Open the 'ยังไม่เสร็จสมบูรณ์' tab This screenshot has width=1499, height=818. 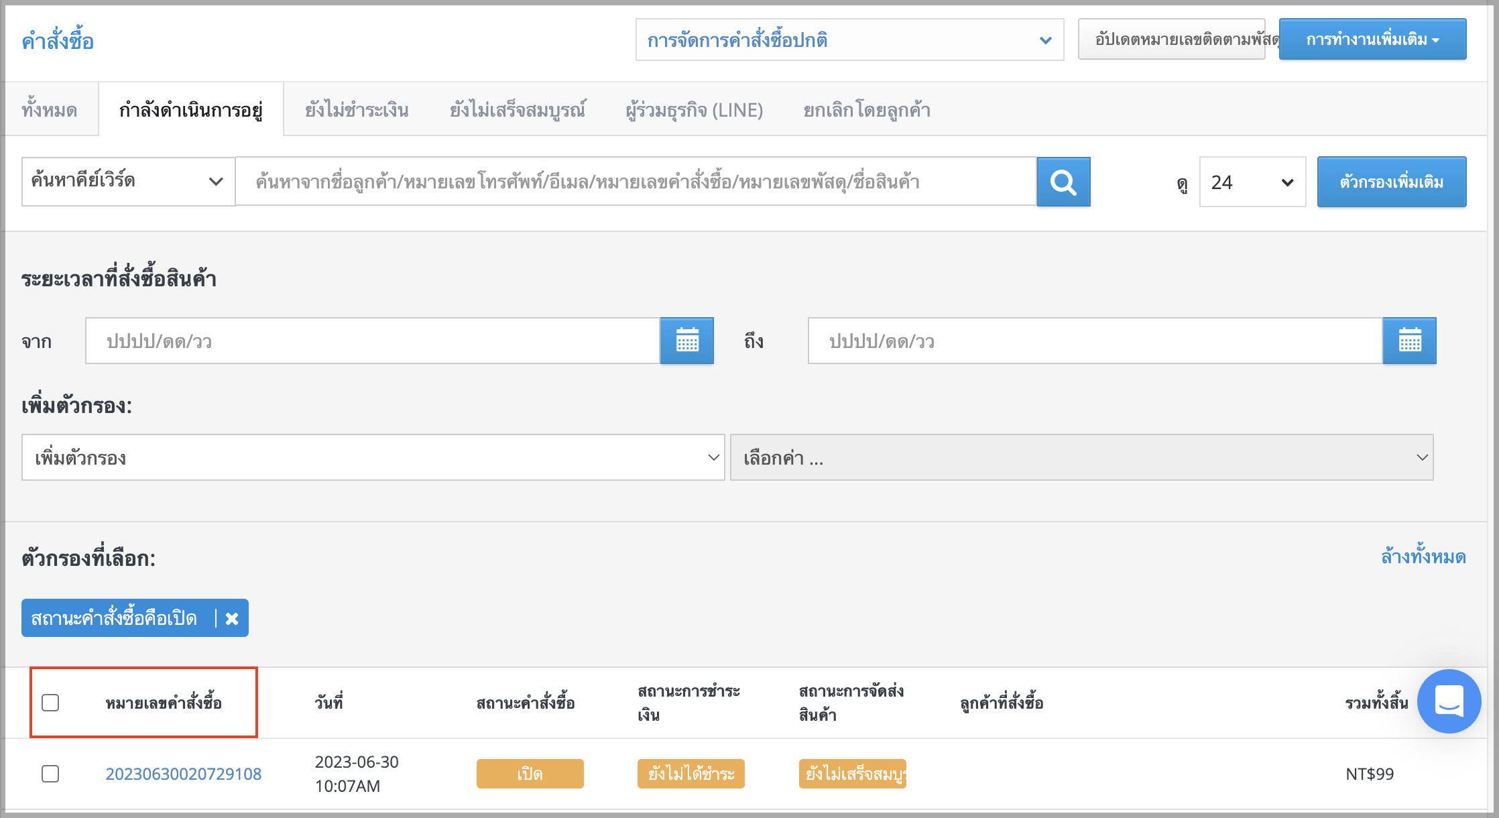point(518,109)
